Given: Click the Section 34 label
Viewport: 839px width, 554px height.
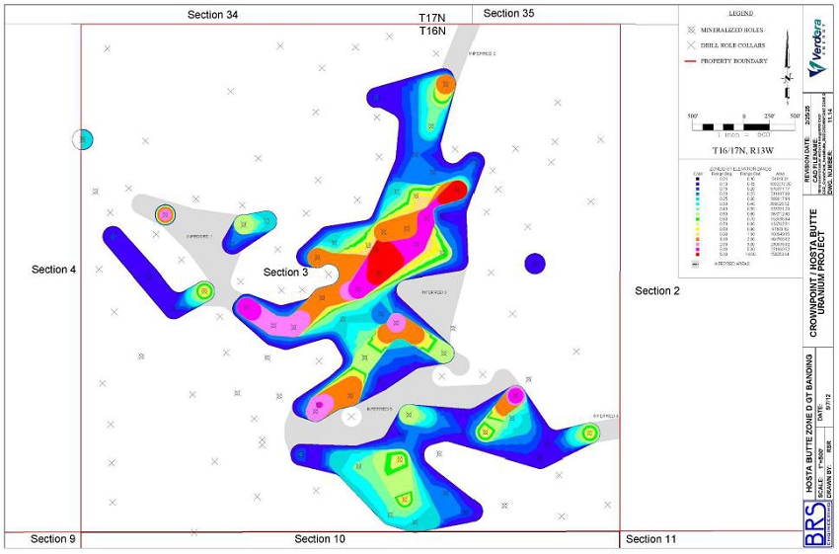Looking at the screenshot, I should (x=212, y=15).
